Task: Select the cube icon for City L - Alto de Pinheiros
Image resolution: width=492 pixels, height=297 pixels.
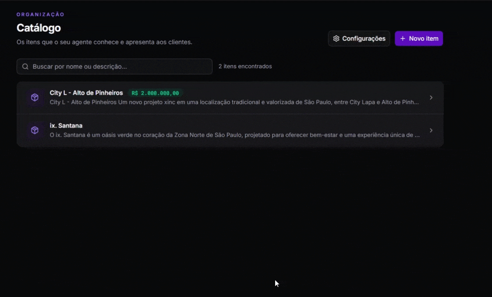Action: click(35, 98)
